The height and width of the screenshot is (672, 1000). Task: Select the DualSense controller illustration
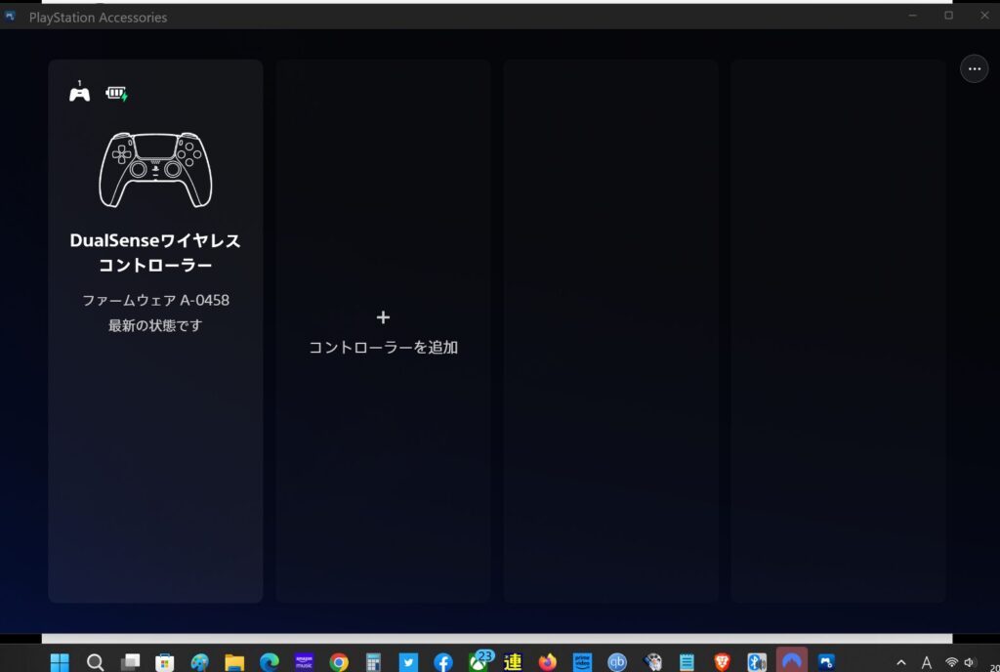click(155, 170)
